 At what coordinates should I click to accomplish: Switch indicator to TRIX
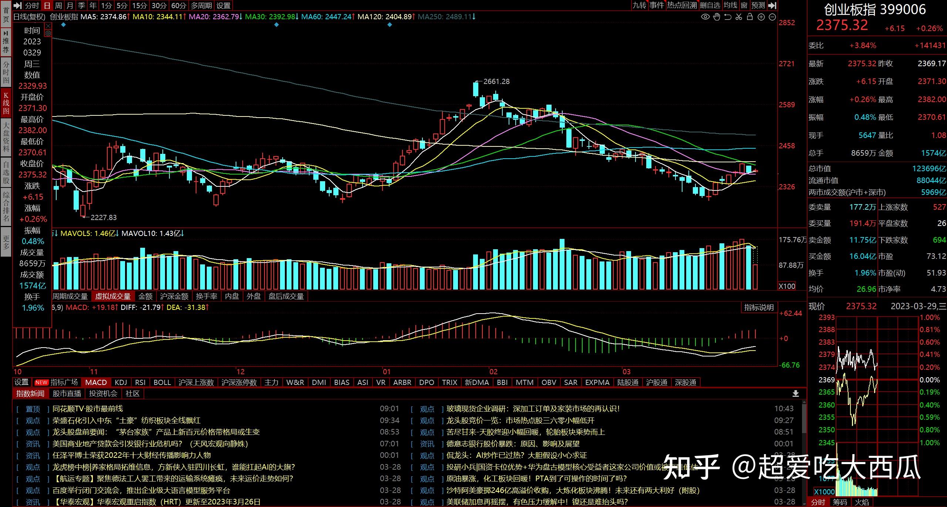click(x=450, y=382)
